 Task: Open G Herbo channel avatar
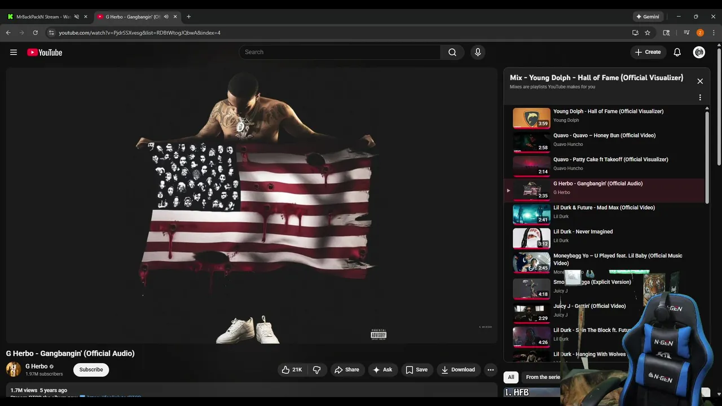[x=14, y=370]
